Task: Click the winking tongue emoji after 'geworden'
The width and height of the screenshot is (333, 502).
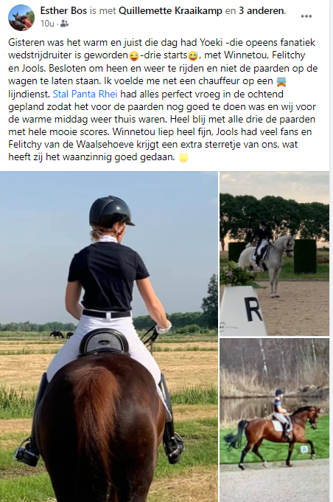Action: click(x=134, y=56)
